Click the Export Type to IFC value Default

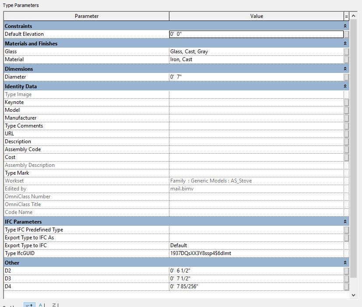click(256, 245)
